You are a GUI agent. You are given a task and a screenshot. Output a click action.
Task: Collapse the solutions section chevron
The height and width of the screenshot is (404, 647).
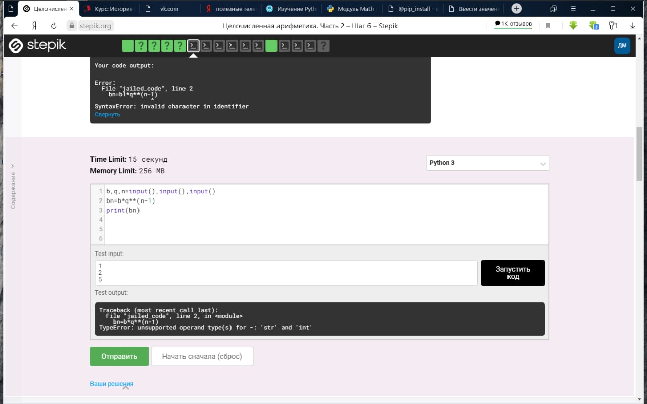126,387
